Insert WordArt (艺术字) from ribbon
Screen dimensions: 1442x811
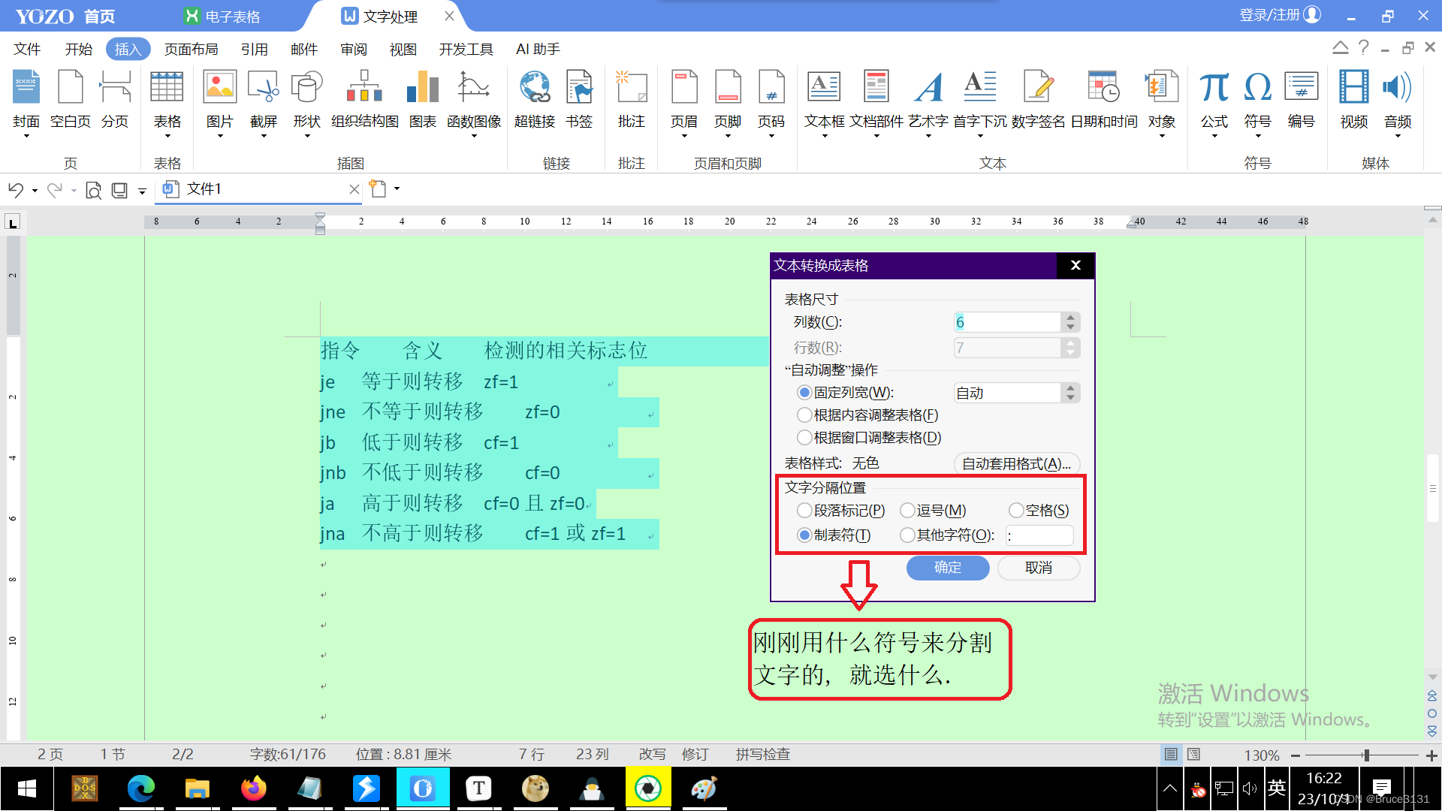pyautogui.click(x=928, y=88)
